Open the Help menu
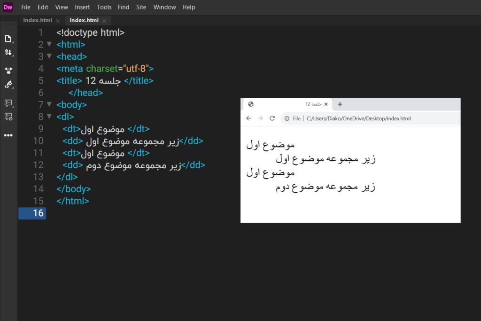 (189, 7)
